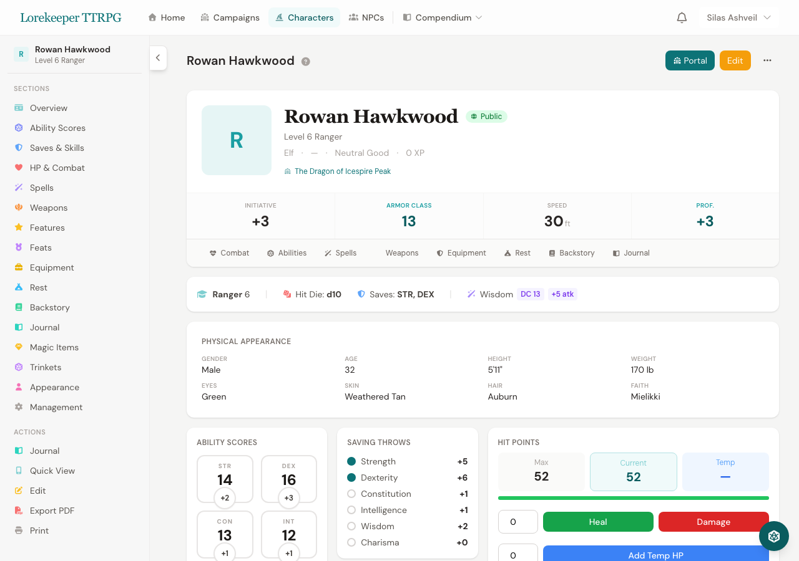Switch to the Characters navigation item
799x561 pixels.
pos(304,17)
